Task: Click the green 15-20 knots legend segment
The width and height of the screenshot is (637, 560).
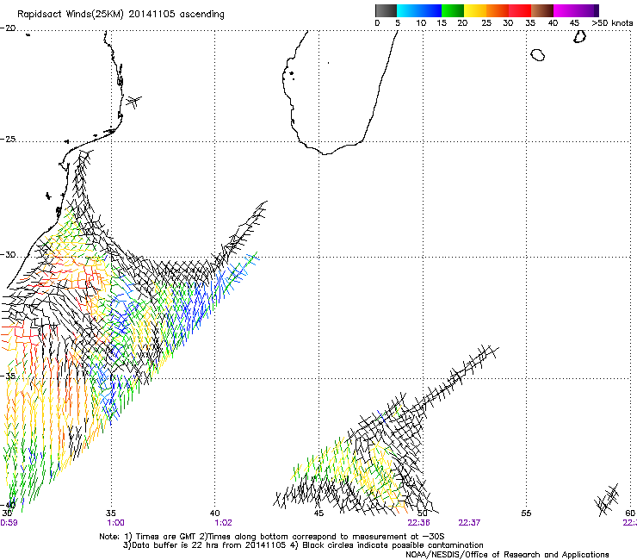Action: coord(453,10)
